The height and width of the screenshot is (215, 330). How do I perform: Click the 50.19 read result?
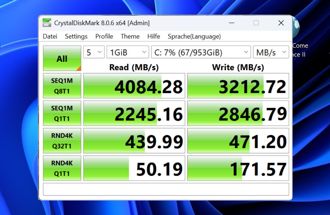pyautogui.click(x=134, y=168)
